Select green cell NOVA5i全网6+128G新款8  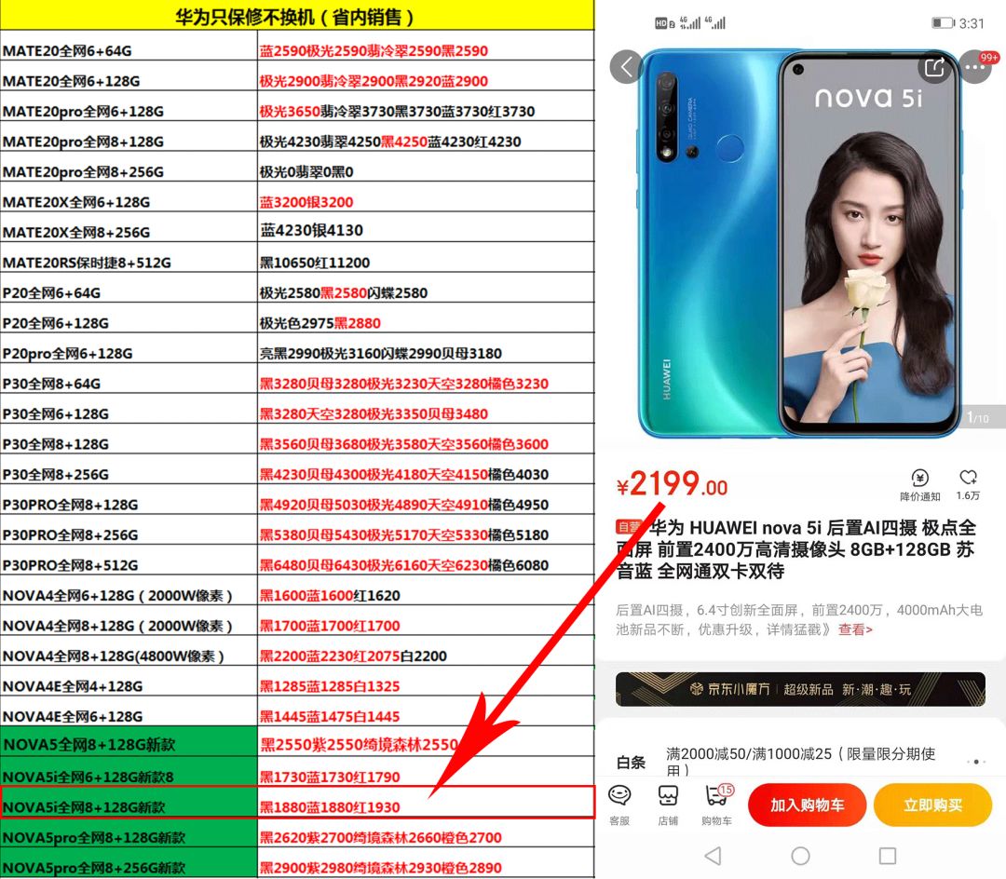(x=129, y=771)
